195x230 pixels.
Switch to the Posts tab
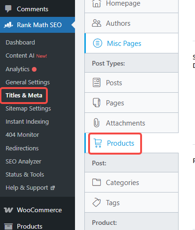(x=131, y=82)
